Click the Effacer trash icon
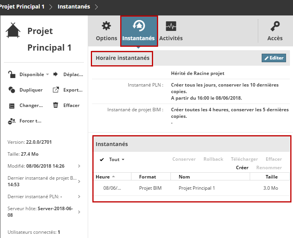Viewport: 293px width, 238px height. 56,105
